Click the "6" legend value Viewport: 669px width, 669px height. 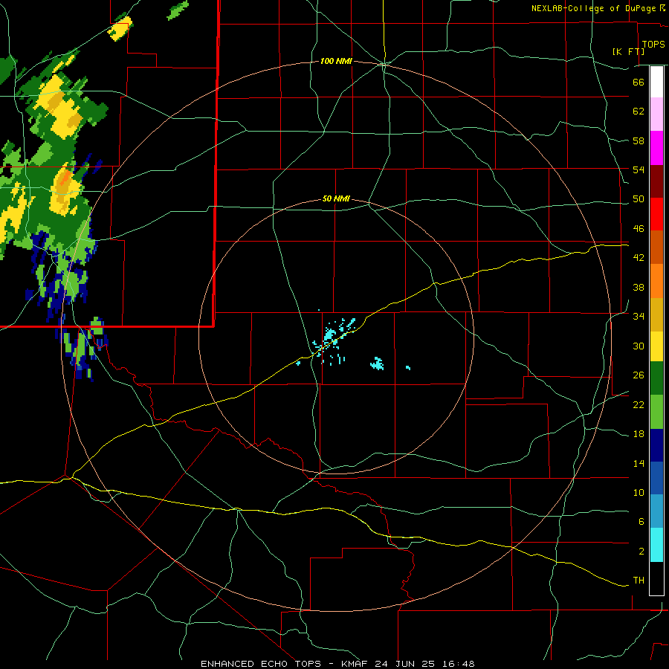(x=641, y=522)
